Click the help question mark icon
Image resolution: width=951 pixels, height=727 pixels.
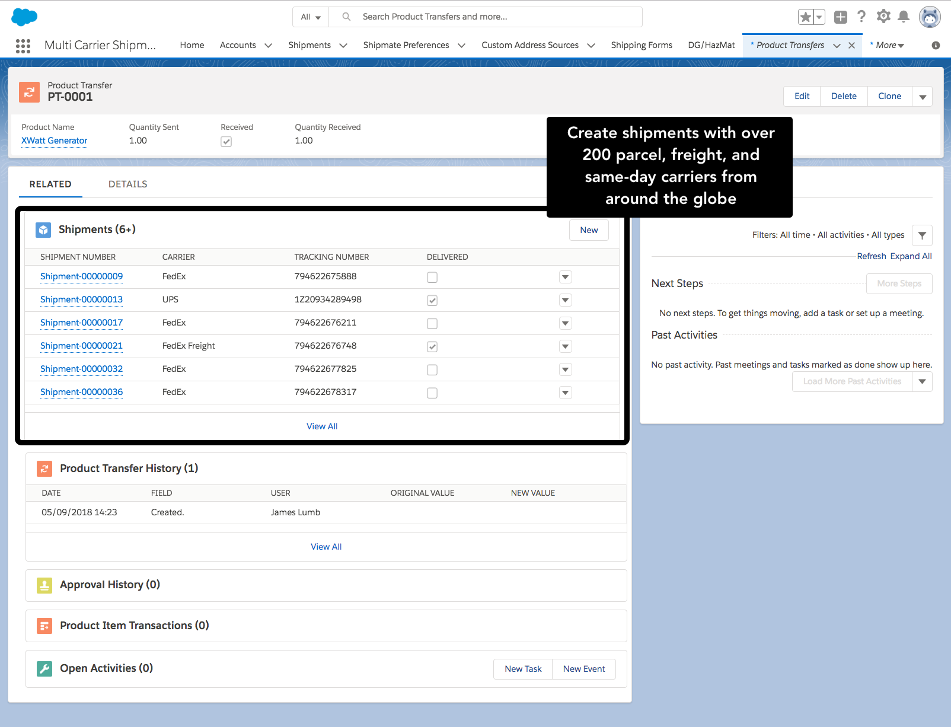click(861, 17)
